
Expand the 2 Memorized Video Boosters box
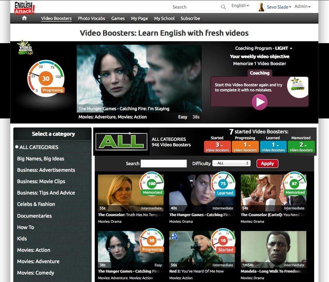(x=301, y=146)
